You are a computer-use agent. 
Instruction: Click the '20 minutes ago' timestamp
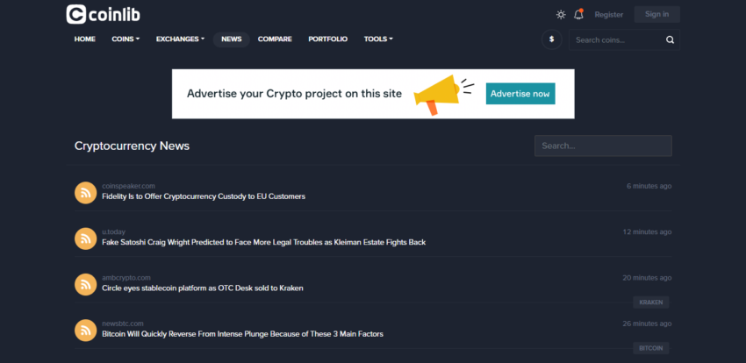point(647,277)
